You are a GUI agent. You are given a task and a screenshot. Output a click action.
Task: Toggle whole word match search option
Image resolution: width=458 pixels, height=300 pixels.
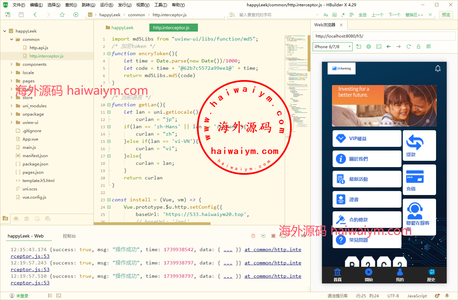(x=334, y=15)
